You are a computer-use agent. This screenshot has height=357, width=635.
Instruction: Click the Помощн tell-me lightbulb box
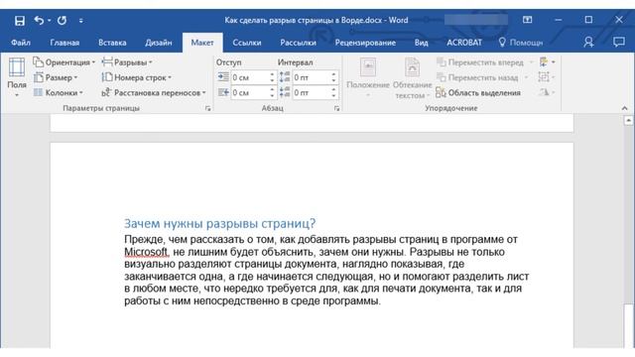[521, 43]
